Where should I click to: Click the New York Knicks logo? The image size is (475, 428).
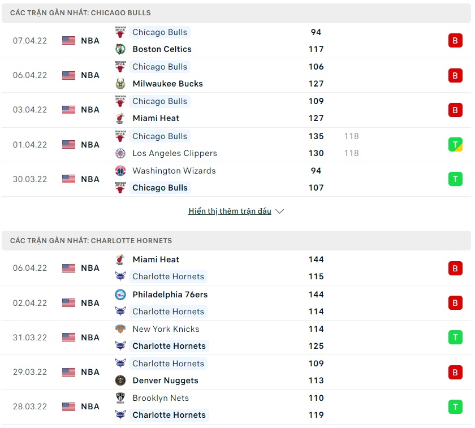click(120, 329)
